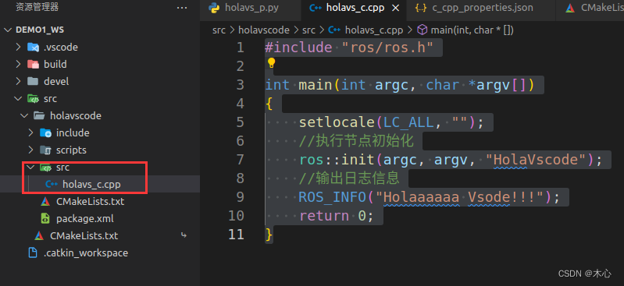The width and height of the screenshot is (624, 286).
Task: Click the first src breadcrumb segment
Action: pyautogui.click(x=219, y=30)
